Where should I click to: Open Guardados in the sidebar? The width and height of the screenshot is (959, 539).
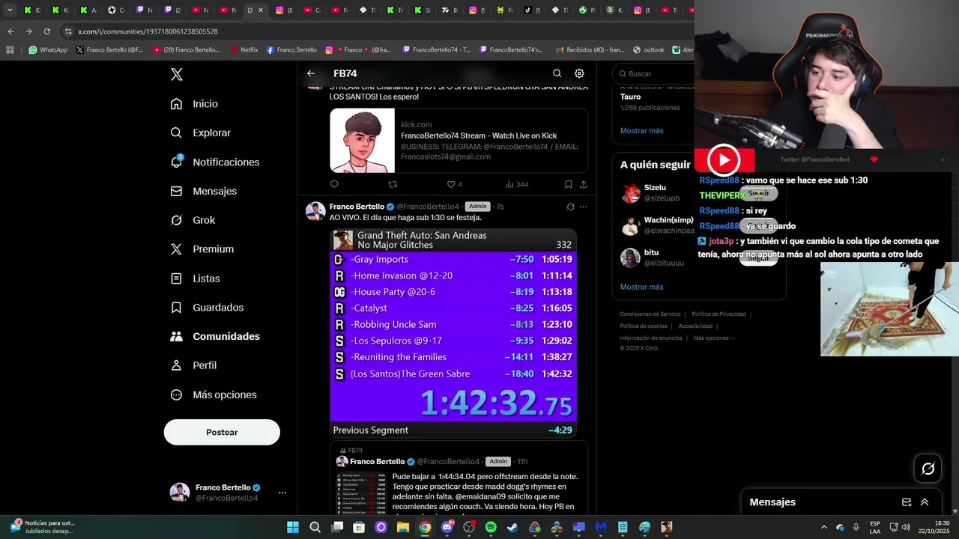(x=207, y=308)
